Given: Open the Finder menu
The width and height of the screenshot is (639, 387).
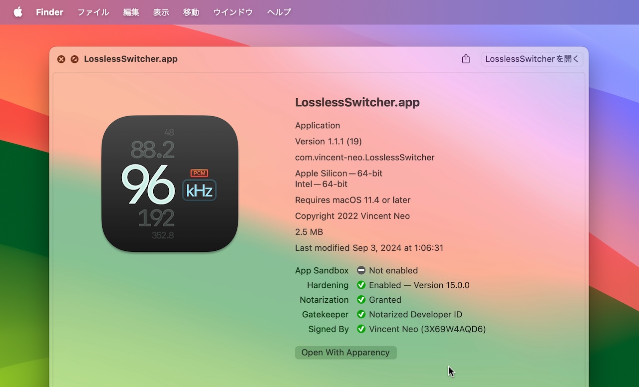Looking at the screenshot, I should pos(49,12).
